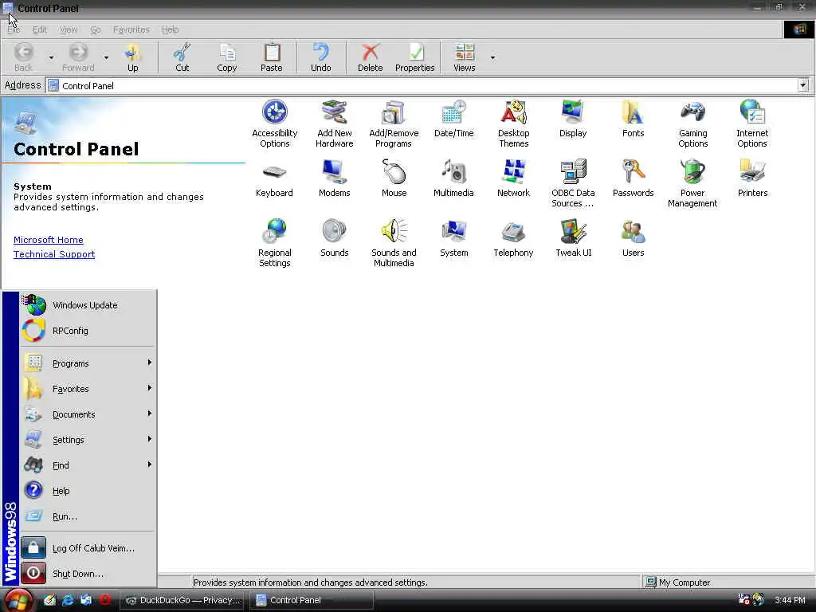Click the Start button orb

(19, 600)
